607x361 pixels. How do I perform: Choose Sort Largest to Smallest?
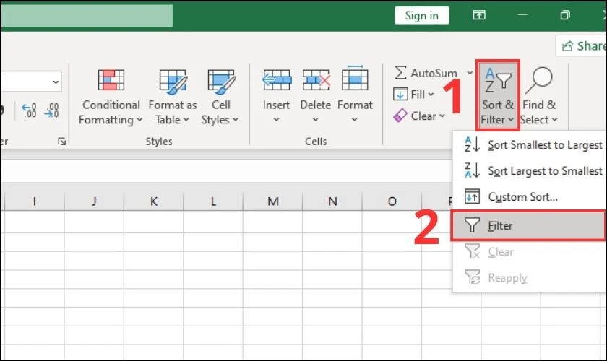tap(529, 170)
